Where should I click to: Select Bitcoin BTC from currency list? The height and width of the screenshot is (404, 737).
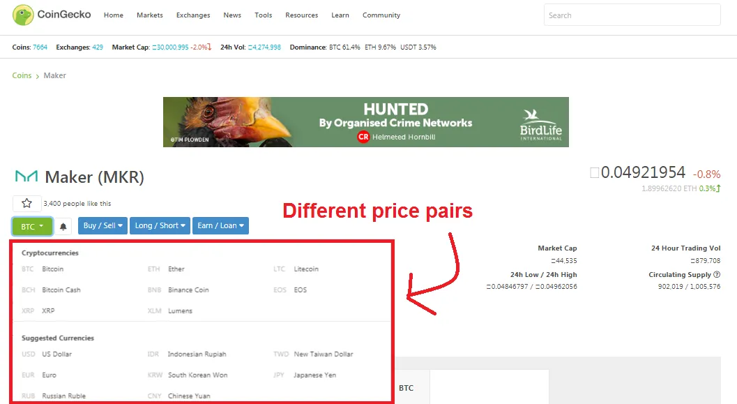pos(43,269)
